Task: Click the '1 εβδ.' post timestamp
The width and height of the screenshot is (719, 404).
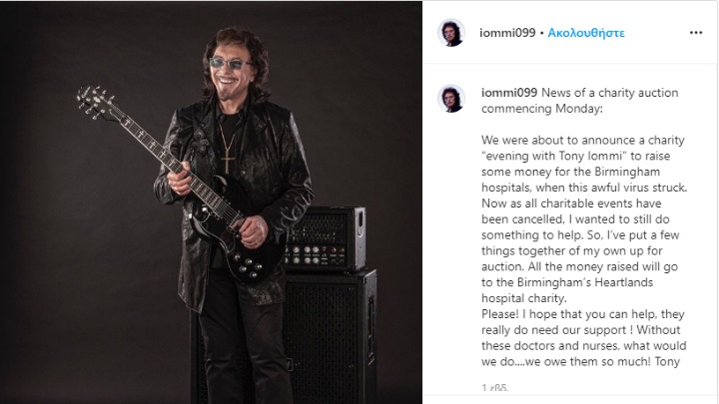Action: tap(494, 388)
